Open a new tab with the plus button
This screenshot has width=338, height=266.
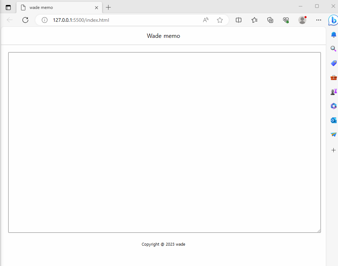coord(108,7)
